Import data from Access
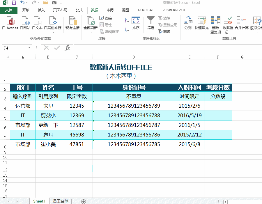This screenshot has width=262, height=204. [x=10, y=23]
